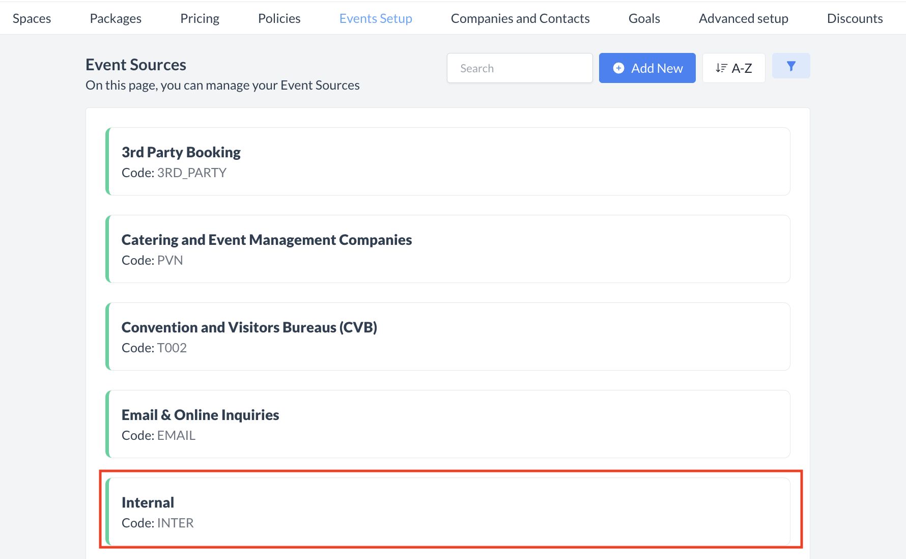Screen dimensions: 906x559
Task: Select Catering and Event Management Companies entry
Action: pos(448,249)
